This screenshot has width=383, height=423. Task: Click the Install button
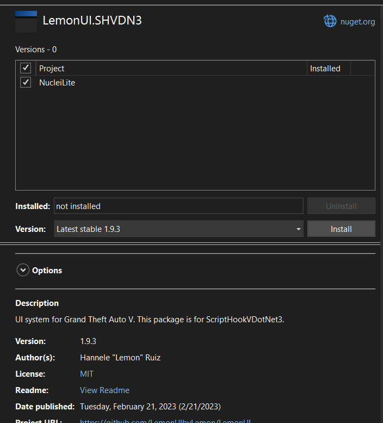(x=341, y=229)
